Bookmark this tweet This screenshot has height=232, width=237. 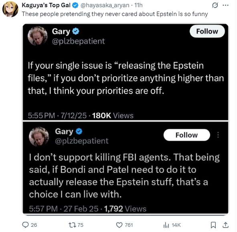[213, 225]
